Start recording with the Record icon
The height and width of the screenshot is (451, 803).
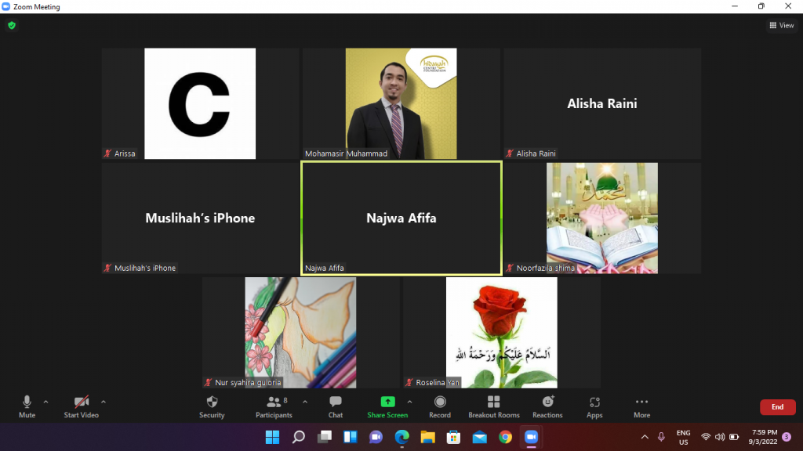click(439, 402)
